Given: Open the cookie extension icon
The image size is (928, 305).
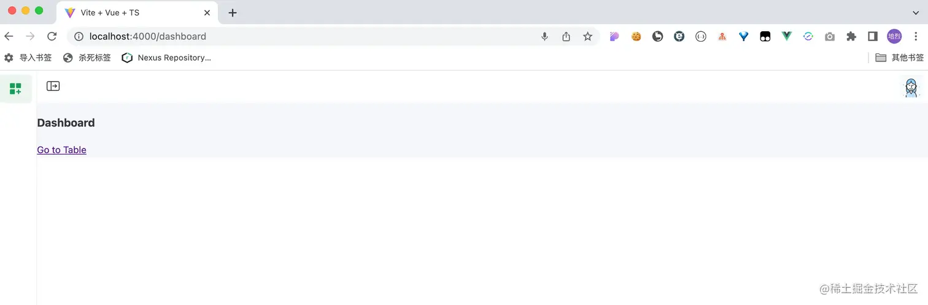Looking at the screenshot, I should [636, 37].
